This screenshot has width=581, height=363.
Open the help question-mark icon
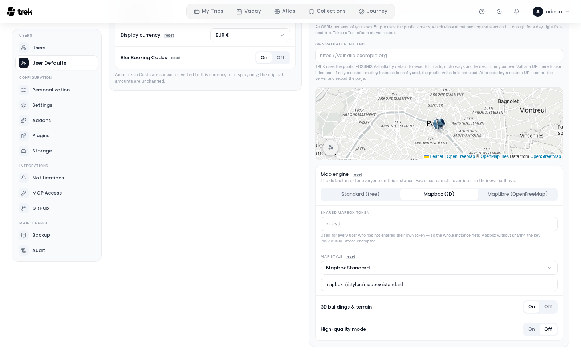coord(482,12)
